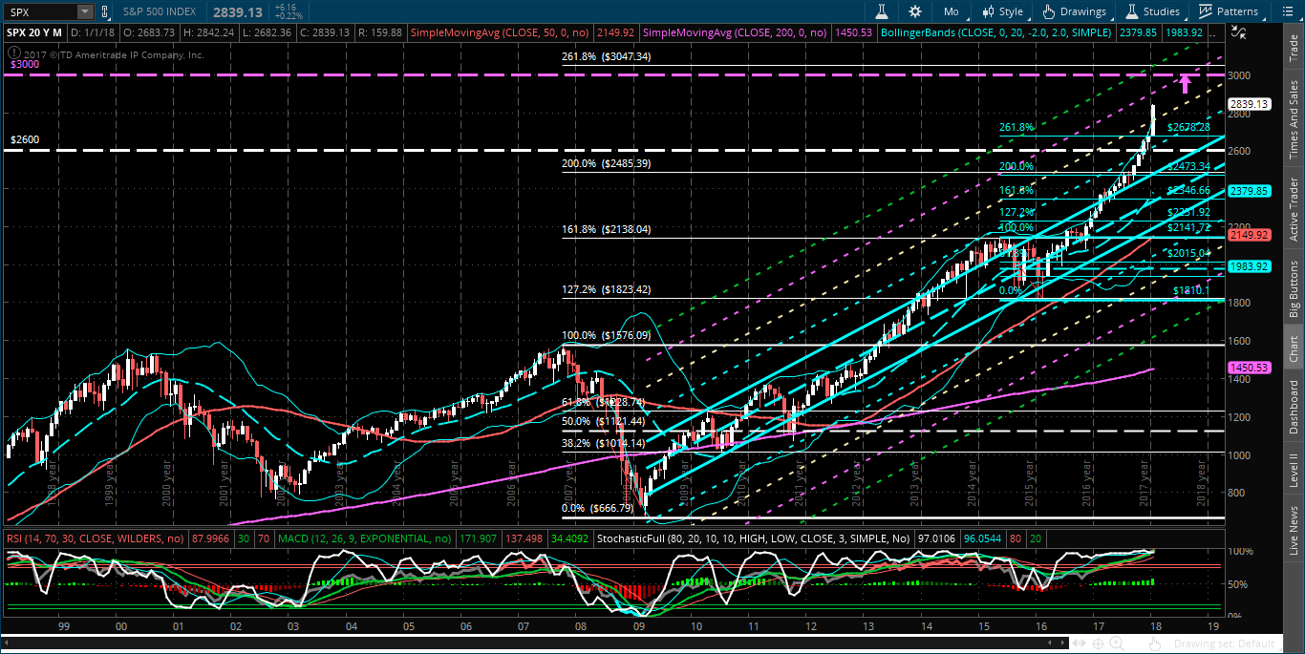This screenshot has height=654, width=1305.
Task: Open the Drawings dropdown menu
Action: pyautogui.click(x=1075, y=11)
